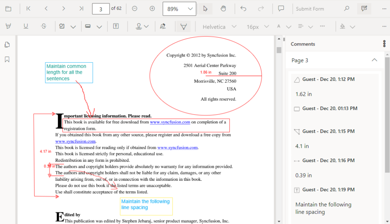Open the bookmarks sidebar panel

pos(7,59)
